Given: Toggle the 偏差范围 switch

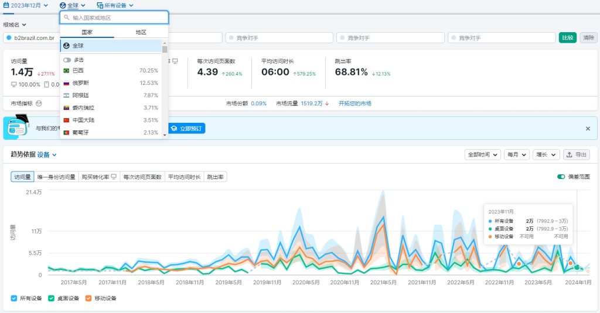Looking at the screenshot, I should coord(561,177).
